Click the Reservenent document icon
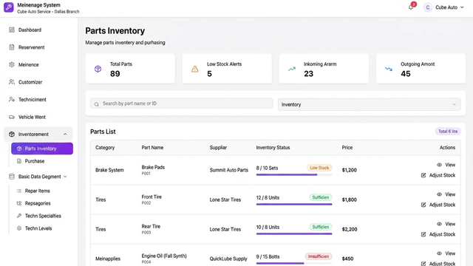This screenshot has width=473, height=266. (x=12, y=47)
